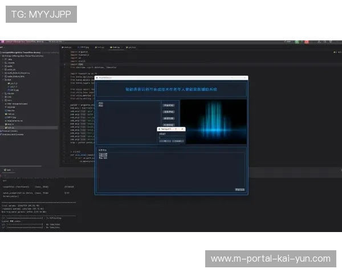Switch to the first editor tab
Viewport: 342px width, 273px height.
tap(67, 47)
